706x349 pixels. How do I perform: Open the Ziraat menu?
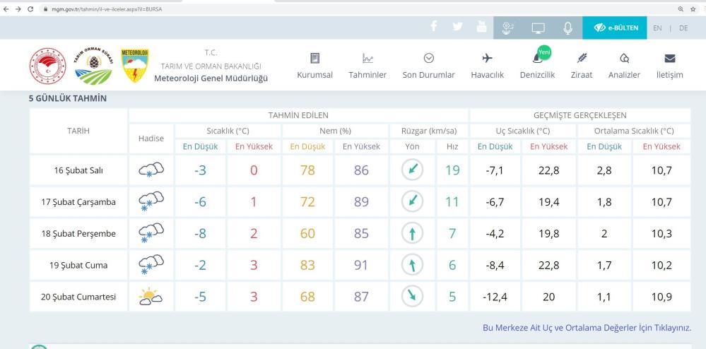(582, 66)
